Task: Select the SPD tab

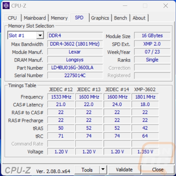Action: pos(79,18)
